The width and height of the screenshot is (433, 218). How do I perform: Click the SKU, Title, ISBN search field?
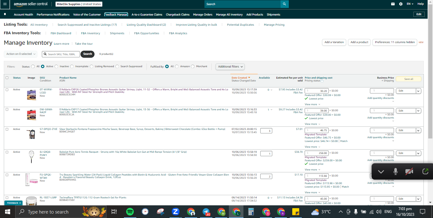[x=61, y=54]
